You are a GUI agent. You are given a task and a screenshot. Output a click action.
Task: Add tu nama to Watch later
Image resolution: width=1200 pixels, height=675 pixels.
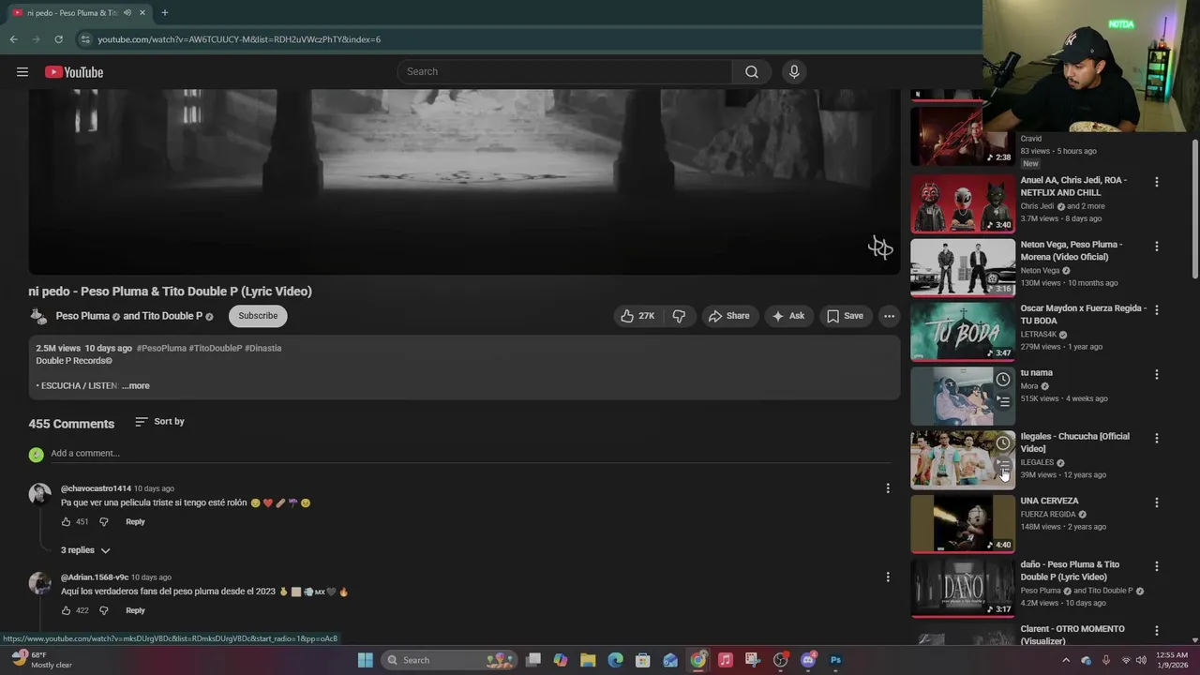[x=1003, y=380]
